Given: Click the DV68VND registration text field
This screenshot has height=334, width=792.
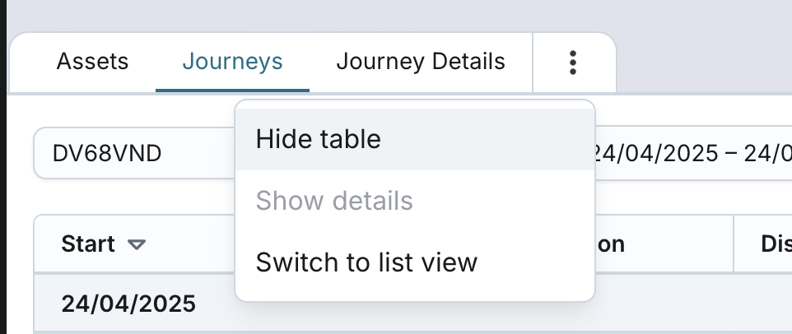Looking at the screenshot, I should (x=107, y=153).
